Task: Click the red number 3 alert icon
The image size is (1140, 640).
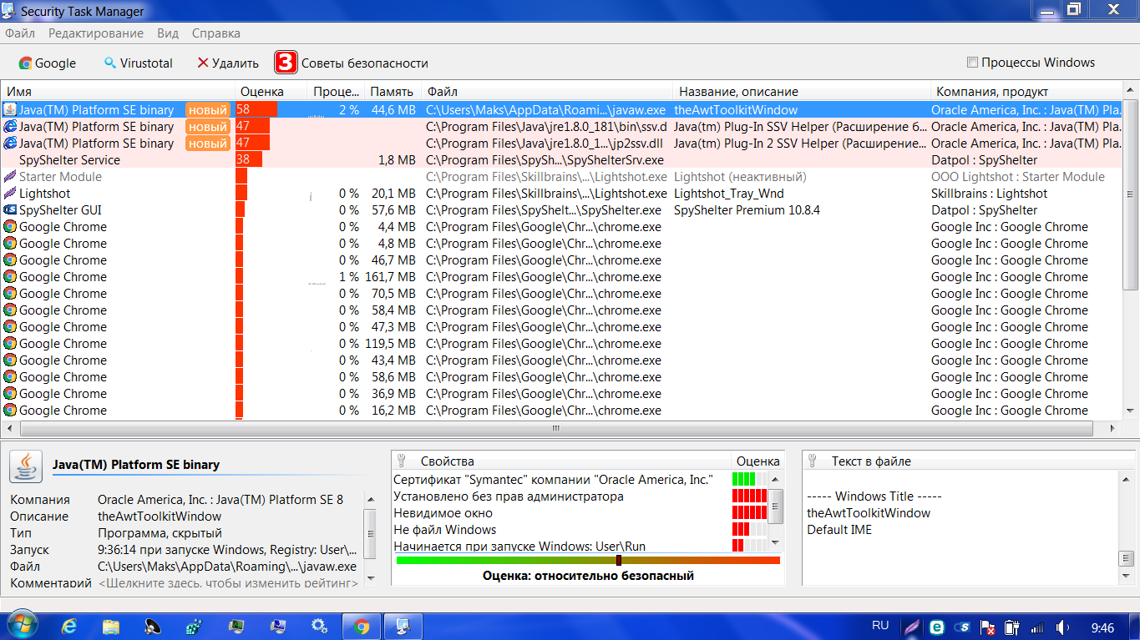Action: tap(286, 63)
